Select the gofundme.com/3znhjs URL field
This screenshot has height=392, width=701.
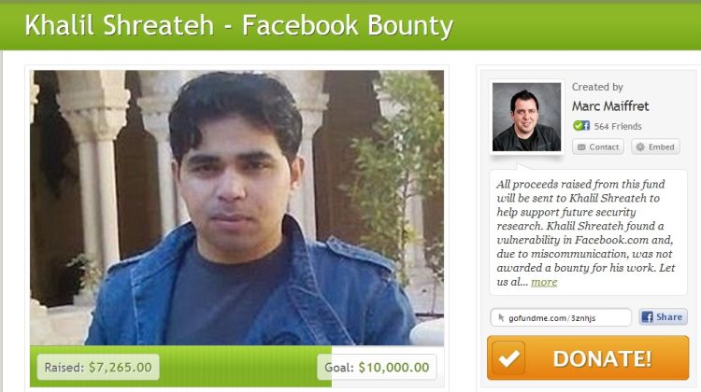click(x=561, y=317)
